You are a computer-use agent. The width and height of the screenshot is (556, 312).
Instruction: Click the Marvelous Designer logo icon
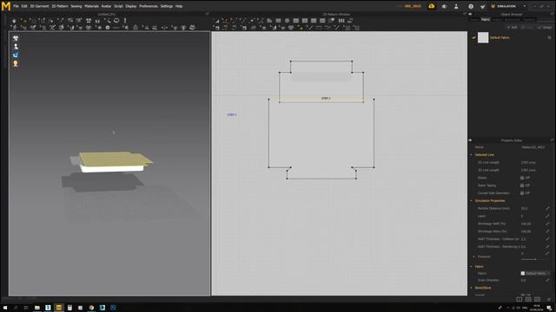(x=6, y=6)
